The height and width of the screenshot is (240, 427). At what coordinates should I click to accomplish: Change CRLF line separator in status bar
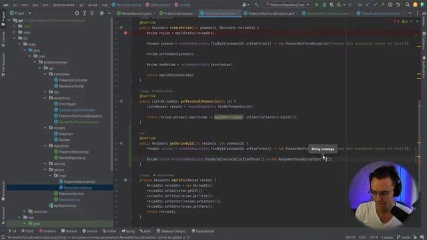pos(362,237)
